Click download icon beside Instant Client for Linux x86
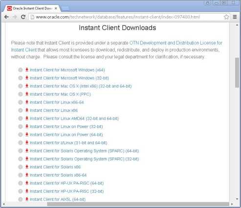The image size is (241, 208). point(27,110)
